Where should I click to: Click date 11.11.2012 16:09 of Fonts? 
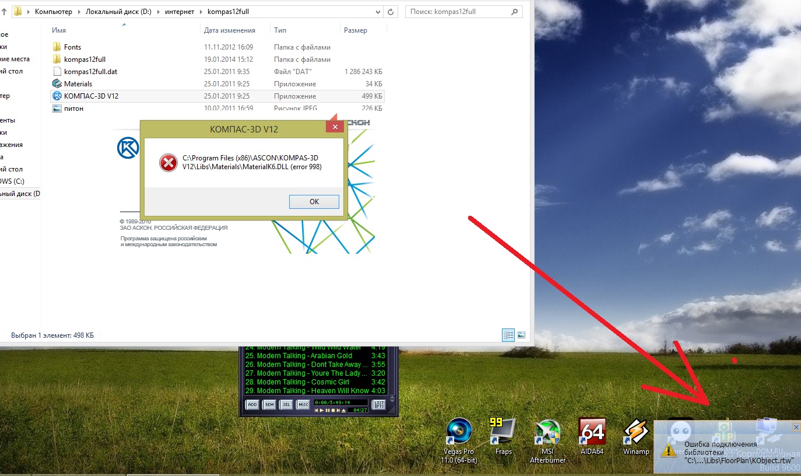point(229,47)
